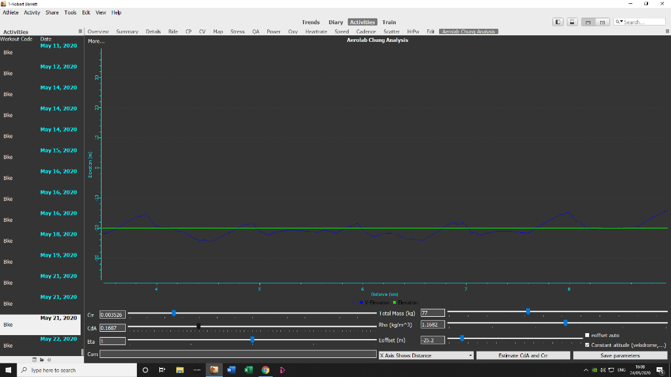Click the folder icon below the activities list
Image resolution: width=671 pixels, height=377 pixels.
click(x=41, y=359)
